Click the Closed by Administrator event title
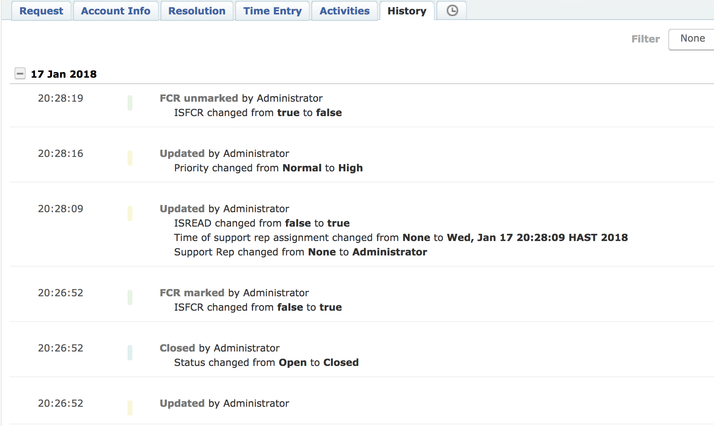 coord(219,348)
